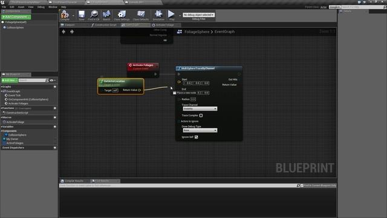
Task: Select the My Owner variable
Action: (12, 139)
